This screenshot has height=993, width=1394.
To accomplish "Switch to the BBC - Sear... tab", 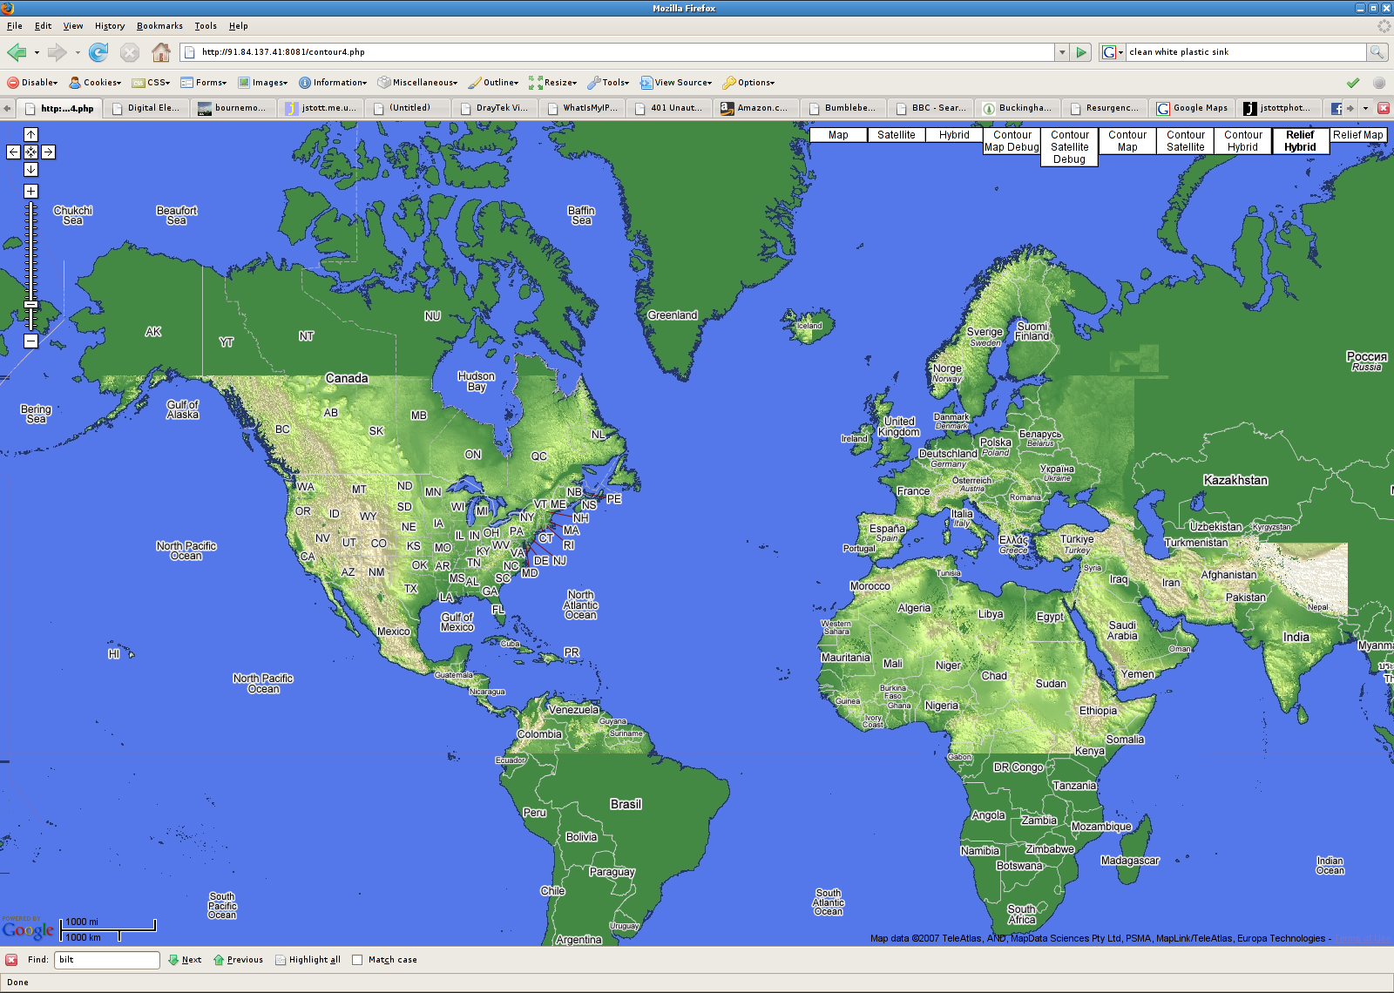I will click(x=930, y=108).
